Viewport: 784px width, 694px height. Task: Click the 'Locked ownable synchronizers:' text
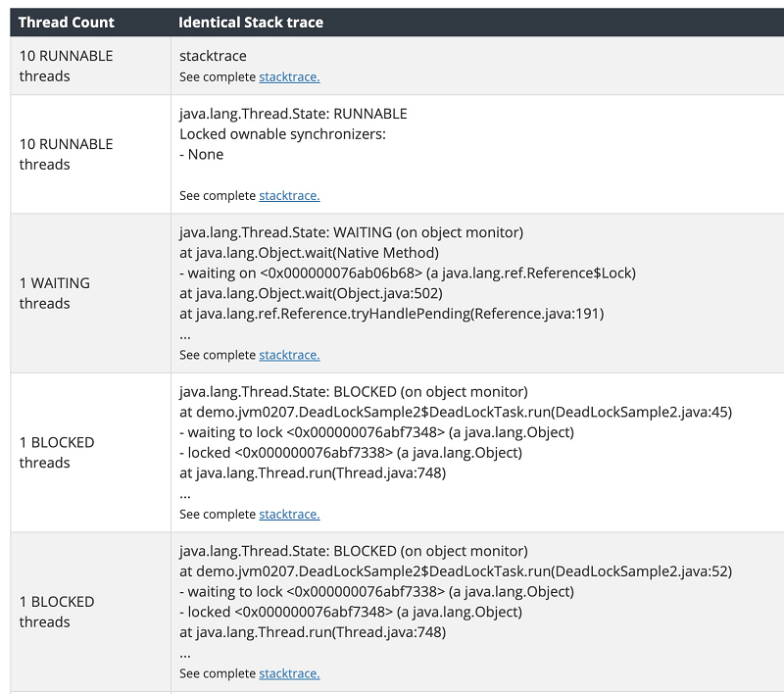coord(282,134)
